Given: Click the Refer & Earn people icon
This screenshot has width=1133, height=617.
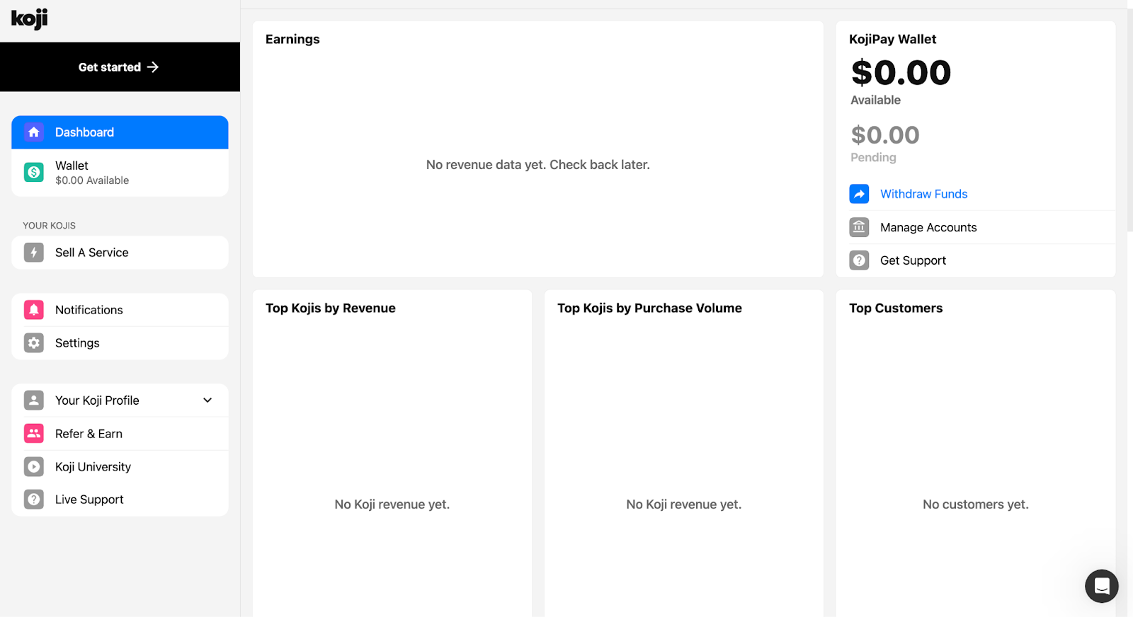Looking at the screenshot, I should pos(34,434).
